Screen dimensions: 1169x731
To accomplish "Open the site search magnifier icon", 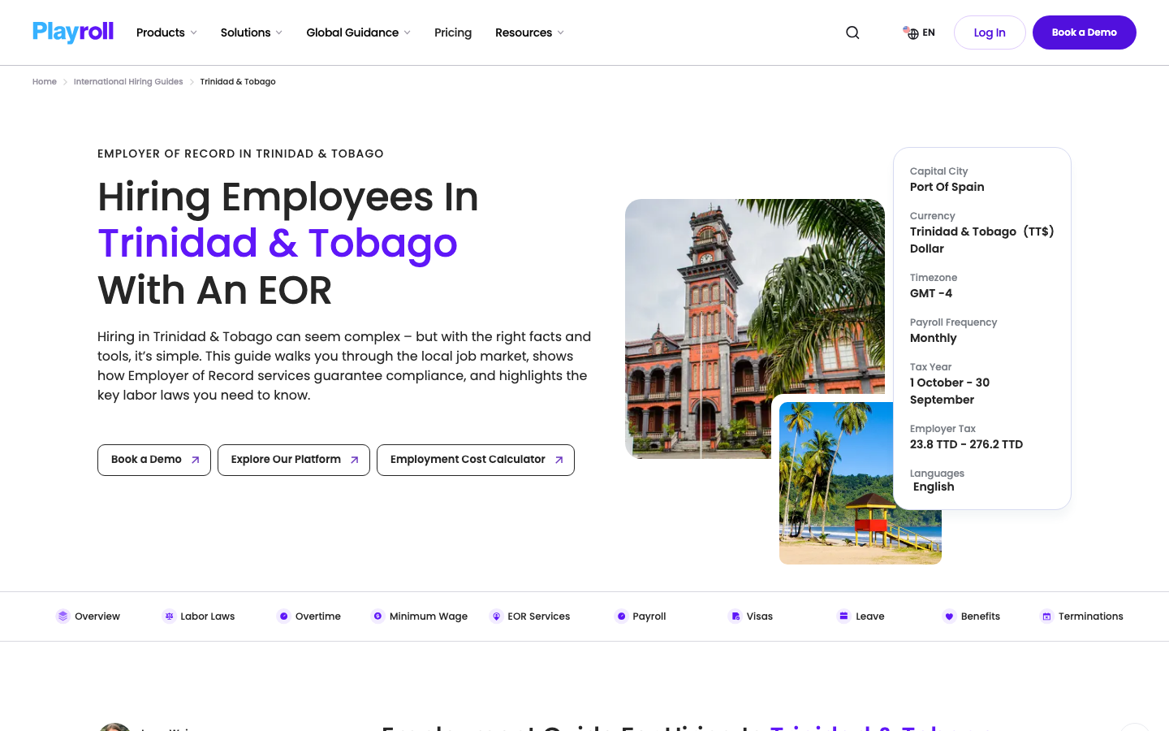I will pyautogui.click(x=852, y=32).
